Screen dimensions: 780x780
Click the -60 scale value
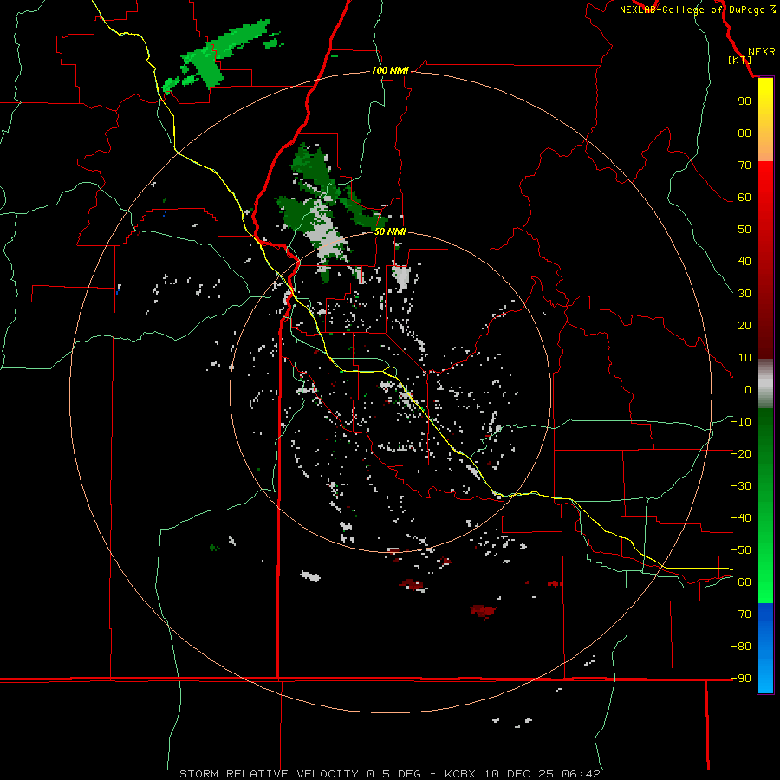pyautogui.click(x=741, y=582)
